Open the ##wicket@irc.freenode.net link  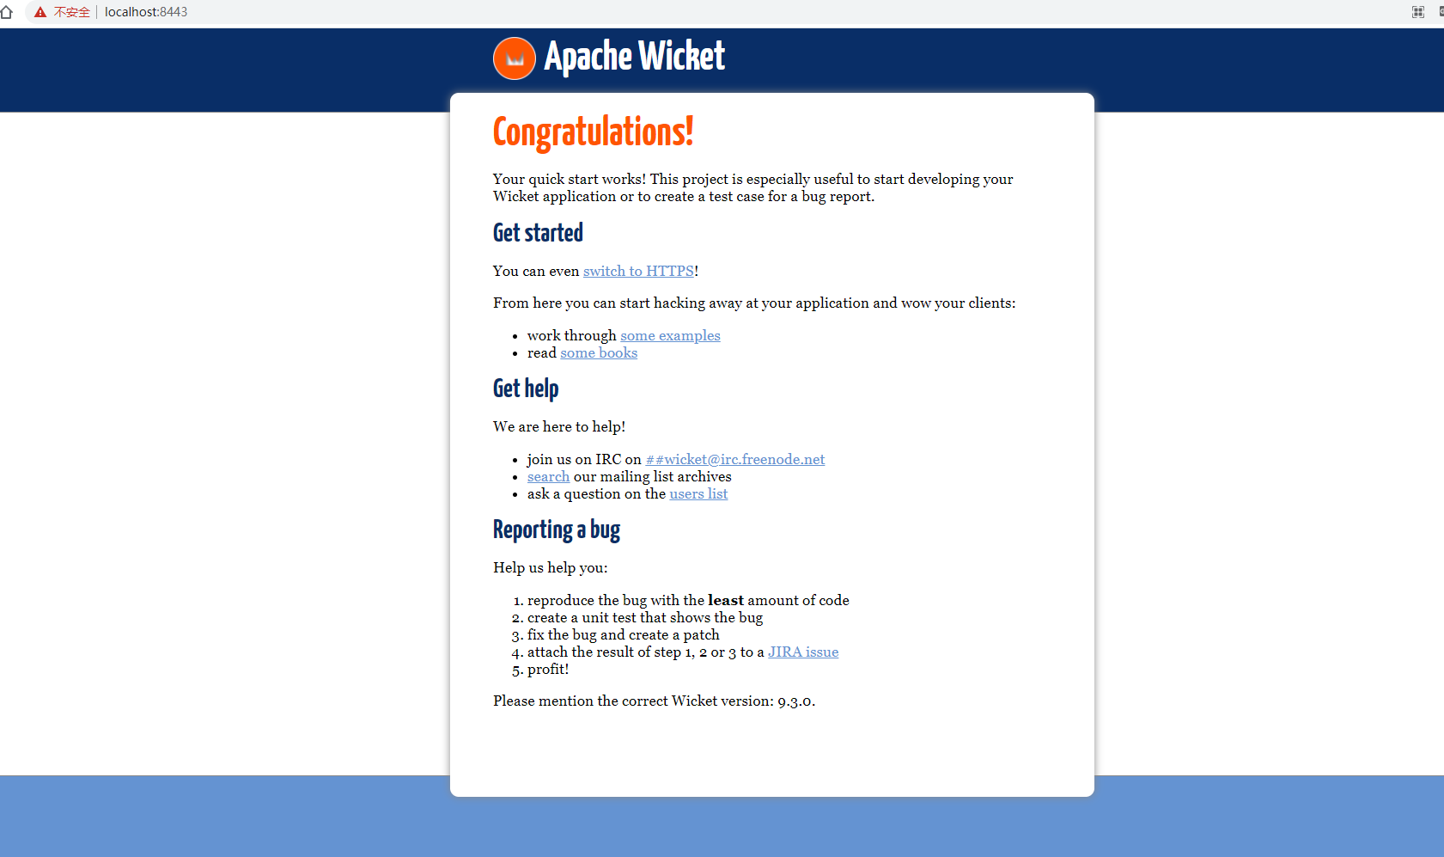pos(735,459)
